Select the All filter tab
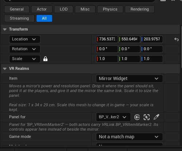 pos(44,19)
